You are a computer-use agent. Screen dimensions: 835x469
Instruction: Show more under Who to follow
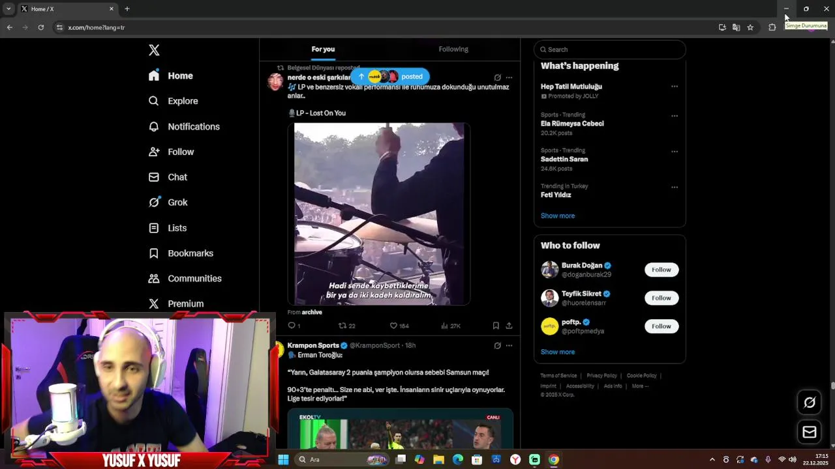558,352
